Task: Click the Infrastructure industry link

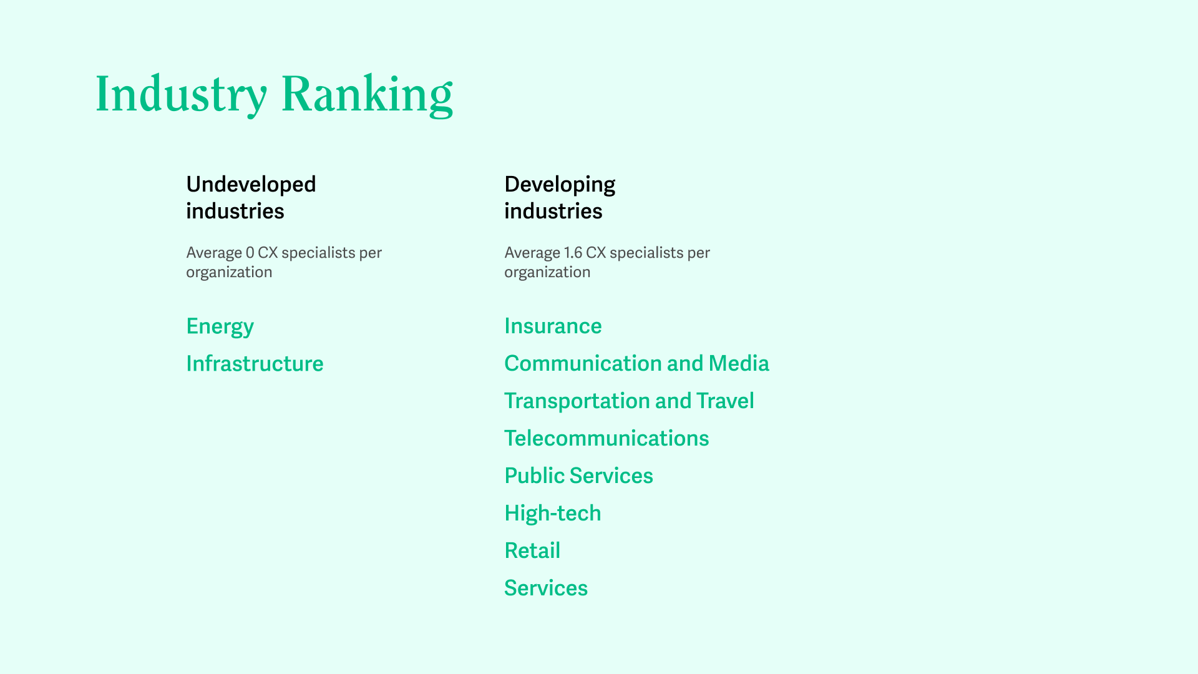Action: pos(255,363)
